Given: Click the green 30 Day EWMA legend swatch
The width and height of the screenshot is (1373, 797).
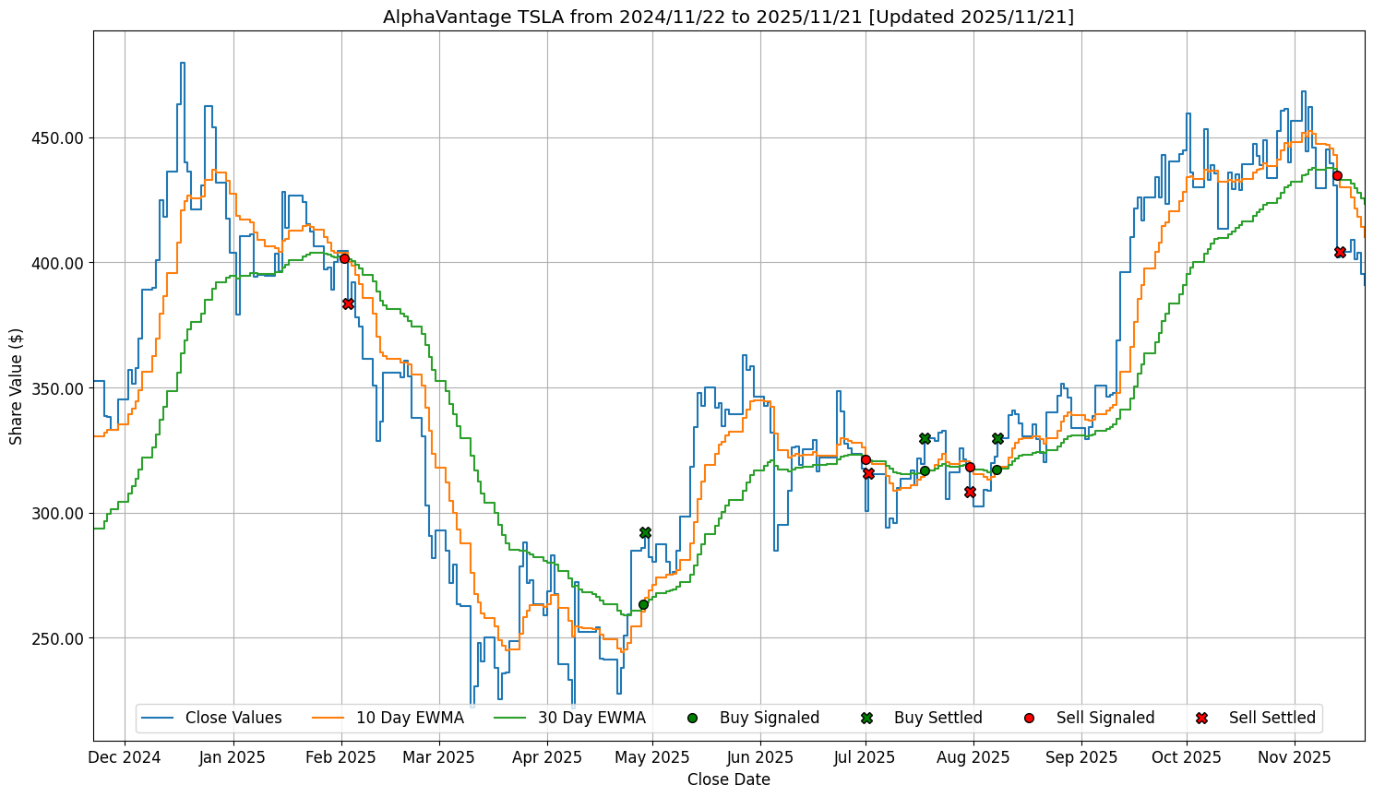Looking at the screenshot, I should coord(511,718).
